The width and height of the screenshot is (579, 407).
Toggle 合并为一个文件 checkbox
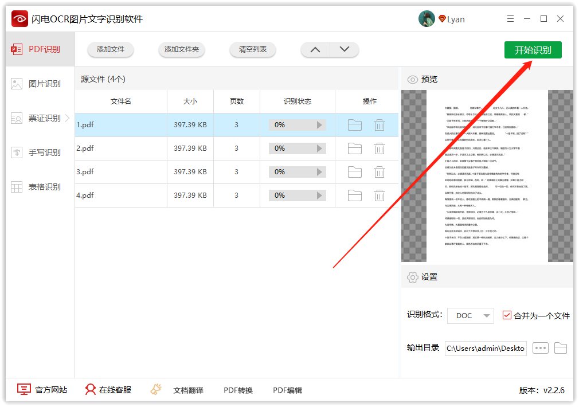coord(507,315)
